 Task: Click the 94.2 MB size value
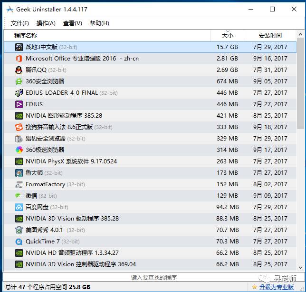(227, 207)
